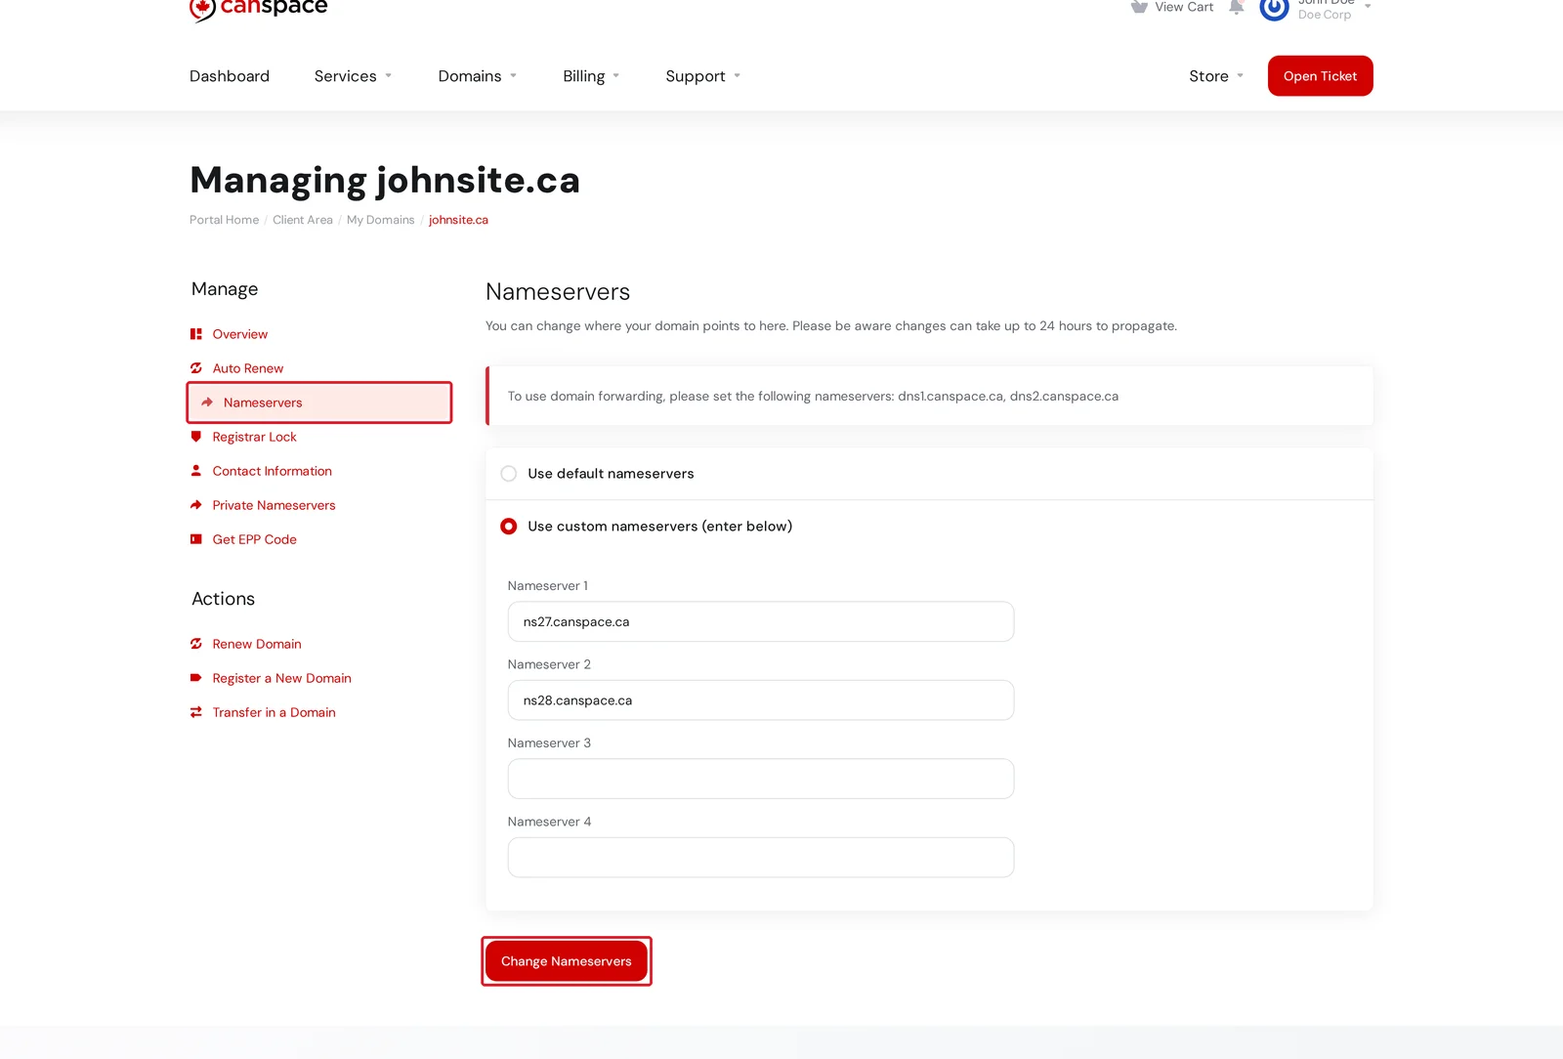Expand the Store menu
The image size is (1563, 1059).
pyautogui.click(x=1216, y=76)
